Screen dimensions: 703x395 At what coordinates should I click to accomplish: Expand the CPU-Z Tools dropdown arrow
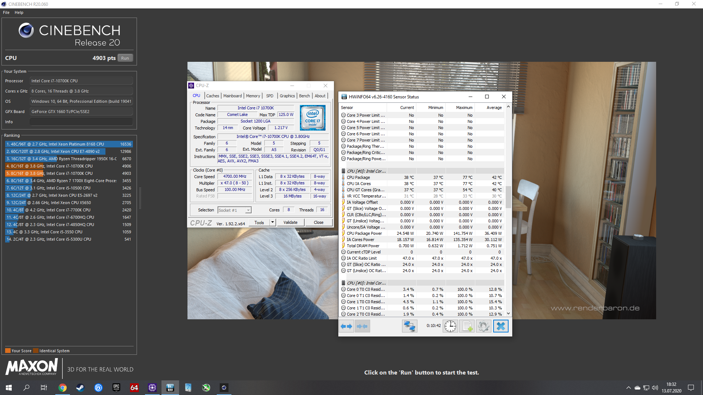click(272, 222)
